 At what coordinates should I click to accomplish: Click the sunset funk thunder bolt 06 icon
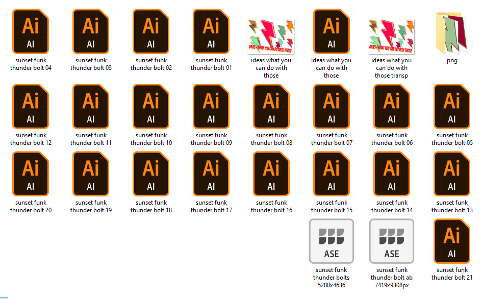(392, 107)
